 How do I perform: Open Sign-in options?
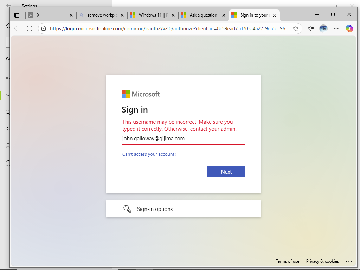(184, 209)
